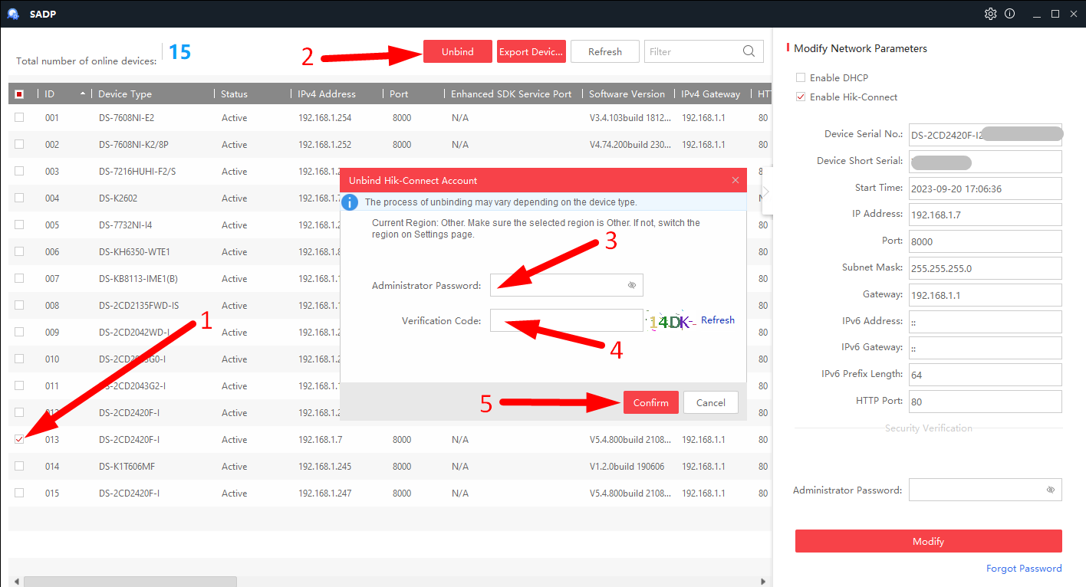Focus the Port field in right panel
The width and height of the screenshot is (1086, 587).
986,241
